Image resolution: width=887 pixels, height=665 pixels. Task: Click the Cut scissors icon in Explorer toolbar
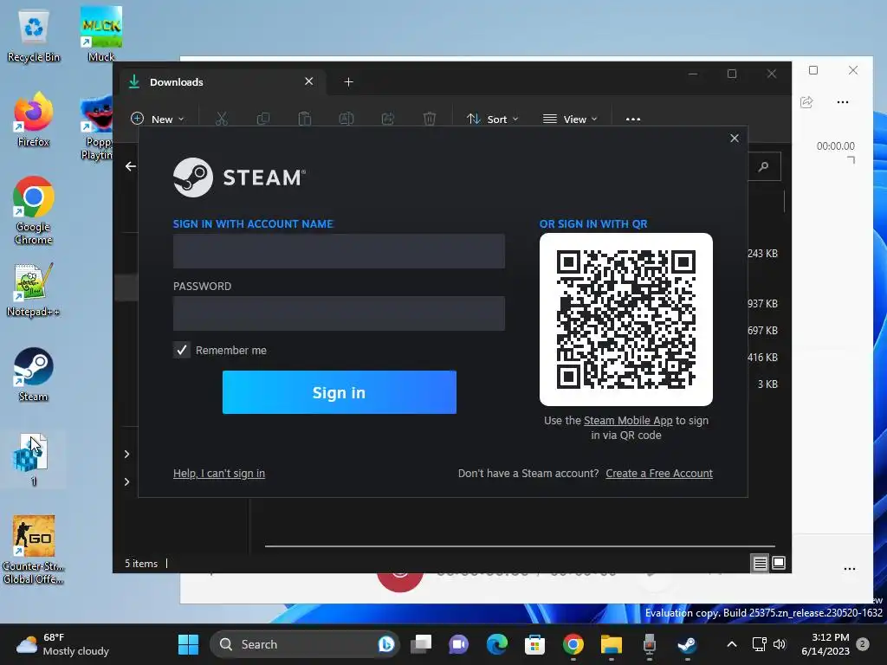[x=221, y=119]
